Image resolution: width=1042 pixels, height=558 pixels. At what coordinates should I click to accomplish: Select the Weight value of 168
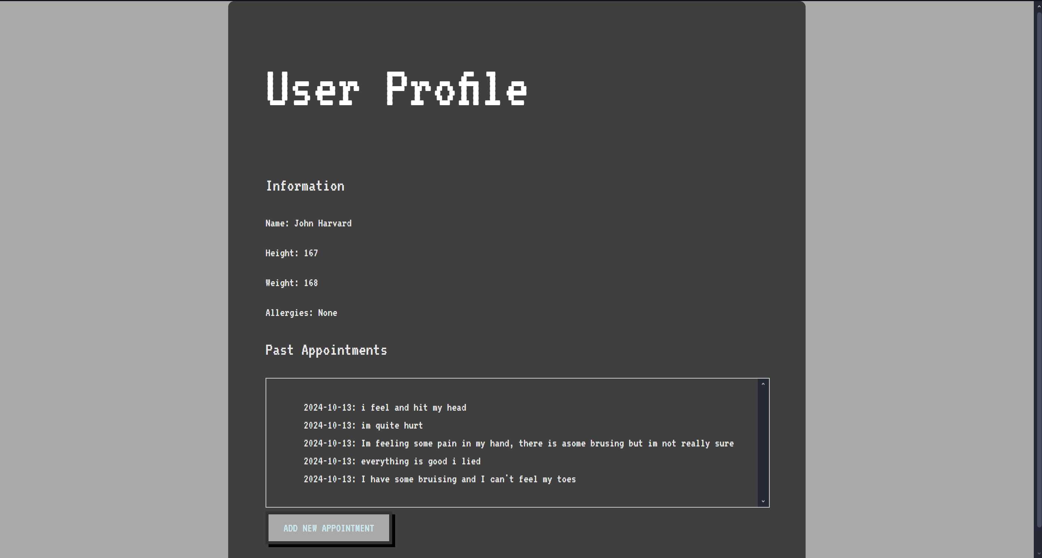[x=292, y=283]
